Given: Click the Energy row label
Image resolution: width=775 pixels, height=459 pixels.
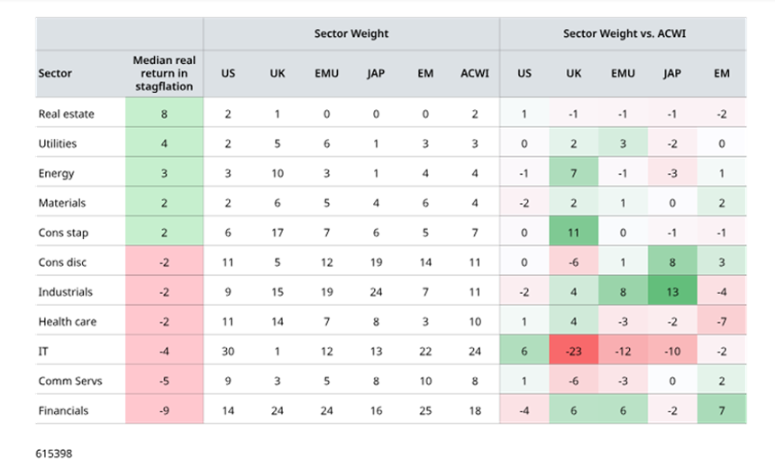Looking at the screenshot, I should [56, 173].
